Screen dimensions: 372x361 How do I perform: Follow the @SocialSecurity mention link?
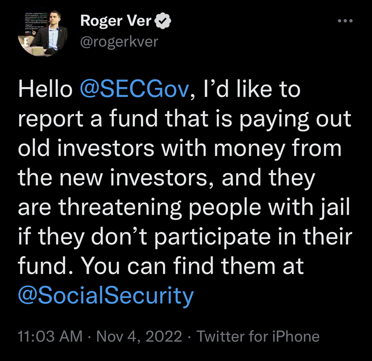click(106, 296)
